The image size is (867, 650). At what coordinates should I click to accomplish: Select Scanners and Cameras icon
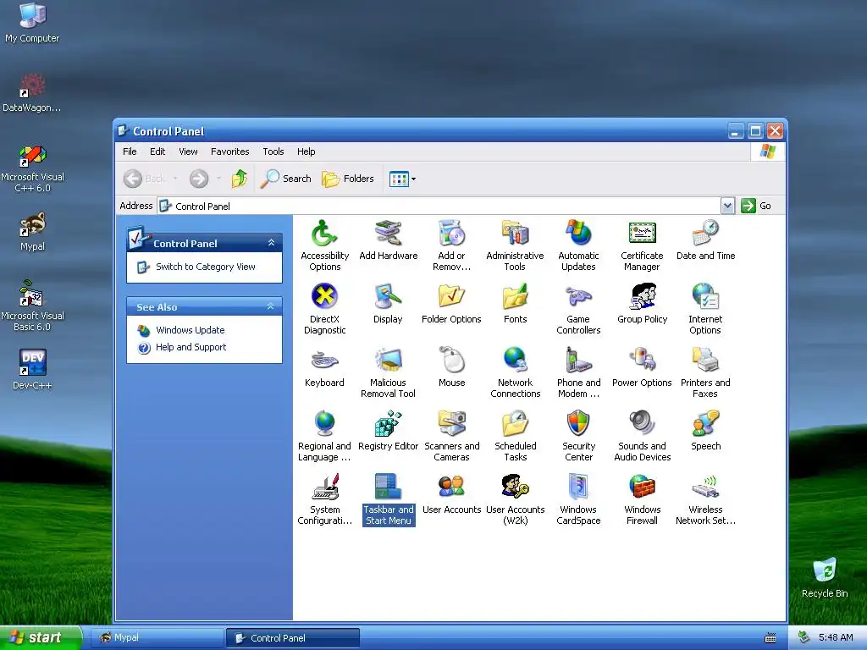[452, 424]
